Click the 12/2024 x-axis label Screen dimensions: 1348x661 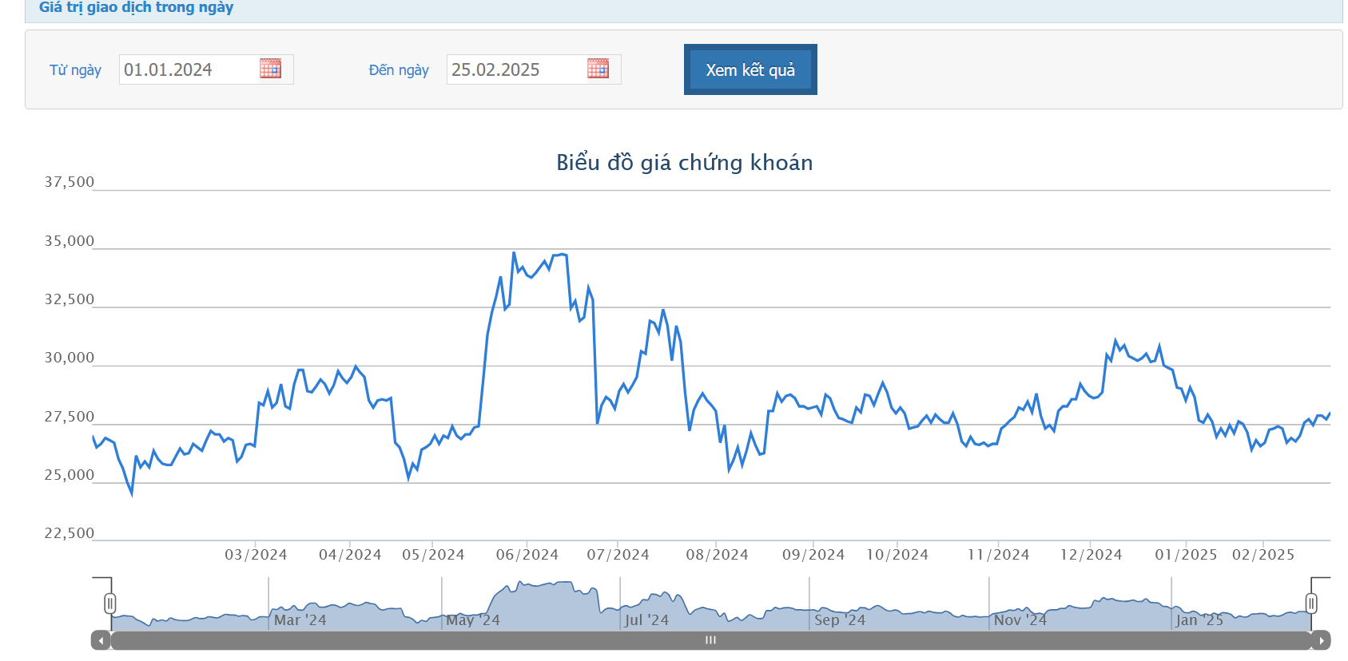(1092, 555)
